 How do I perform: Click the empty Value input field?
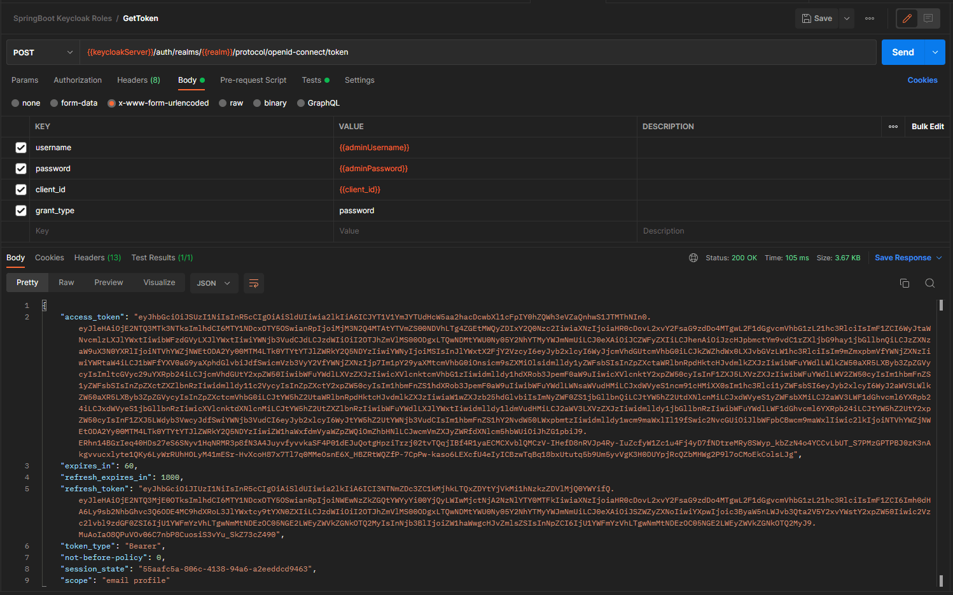(x=485, y=231)
